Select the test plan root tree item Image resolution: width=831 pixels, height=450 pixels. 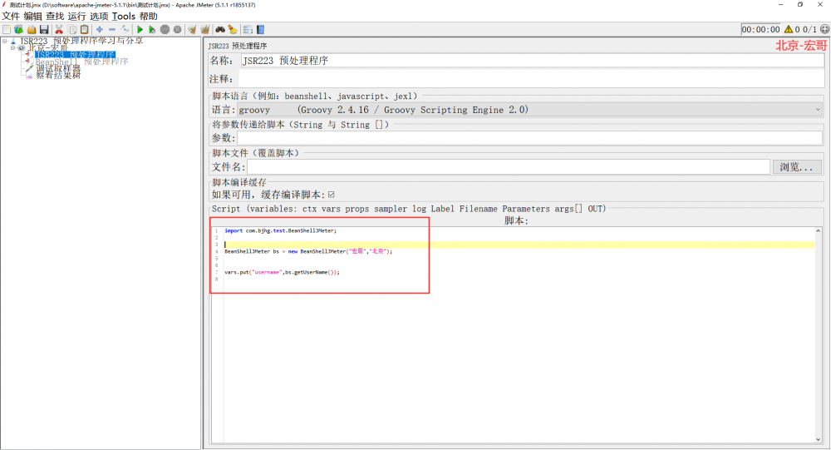[81, 41]
